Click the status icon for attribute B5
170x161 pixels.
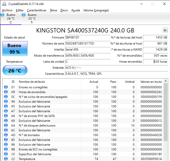[x=6, y=140]
